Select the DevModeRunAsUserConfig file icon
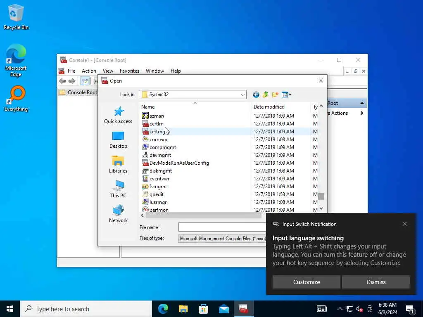The image size is (423, 317). (x=145, y=163)
